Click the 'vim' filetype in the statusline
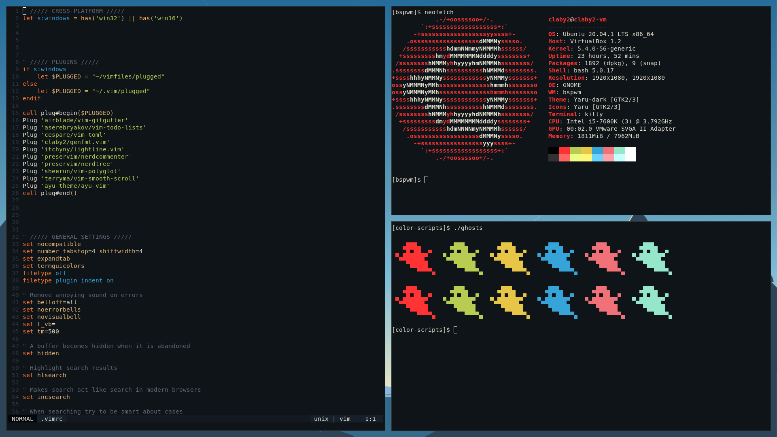The image size is (777, 437). point(345,419)
